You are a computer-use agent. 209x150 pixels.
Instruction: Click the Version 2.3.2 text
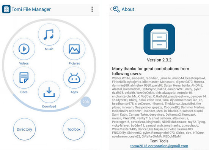click(159, 60)
